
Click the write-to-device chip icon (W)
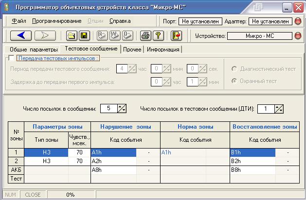click(x=115, y=35)
